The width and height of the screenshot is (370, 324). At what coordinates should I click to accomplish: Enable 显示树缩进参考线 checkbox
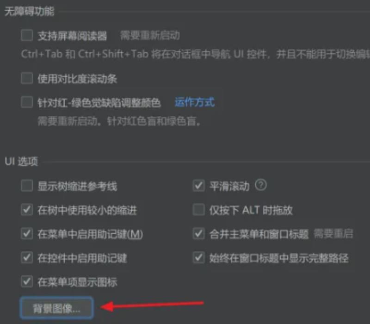click(27, 186)
